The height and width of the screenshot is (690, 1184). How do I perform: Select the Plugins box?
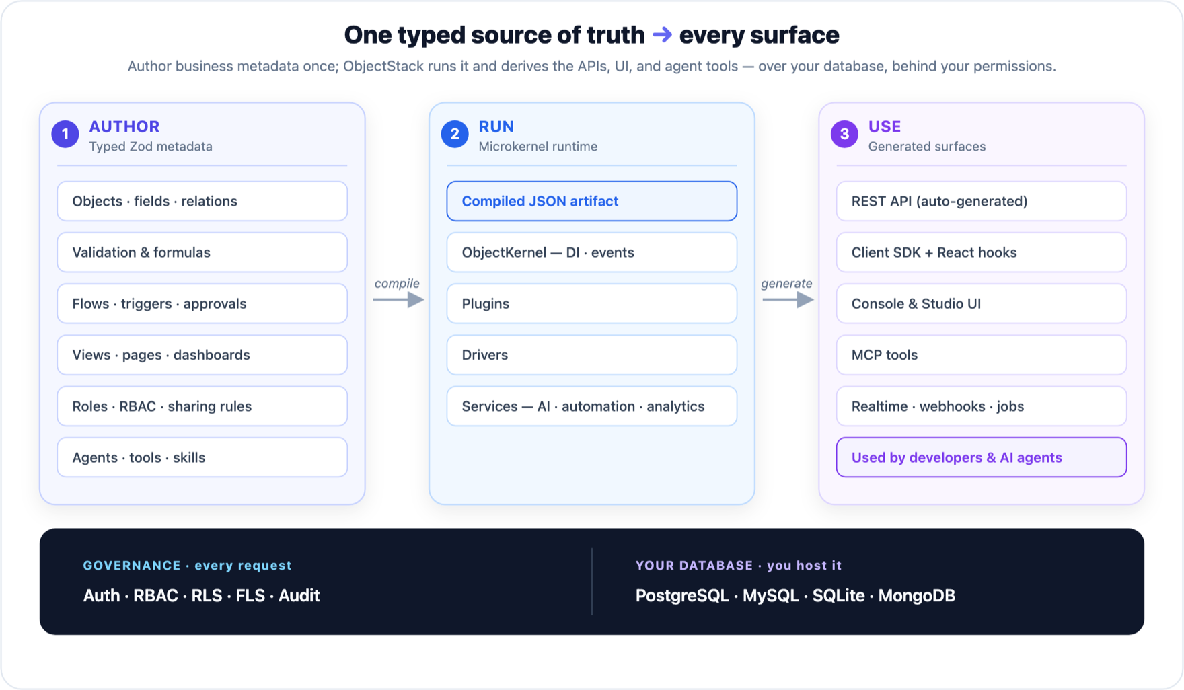point(592,303)
